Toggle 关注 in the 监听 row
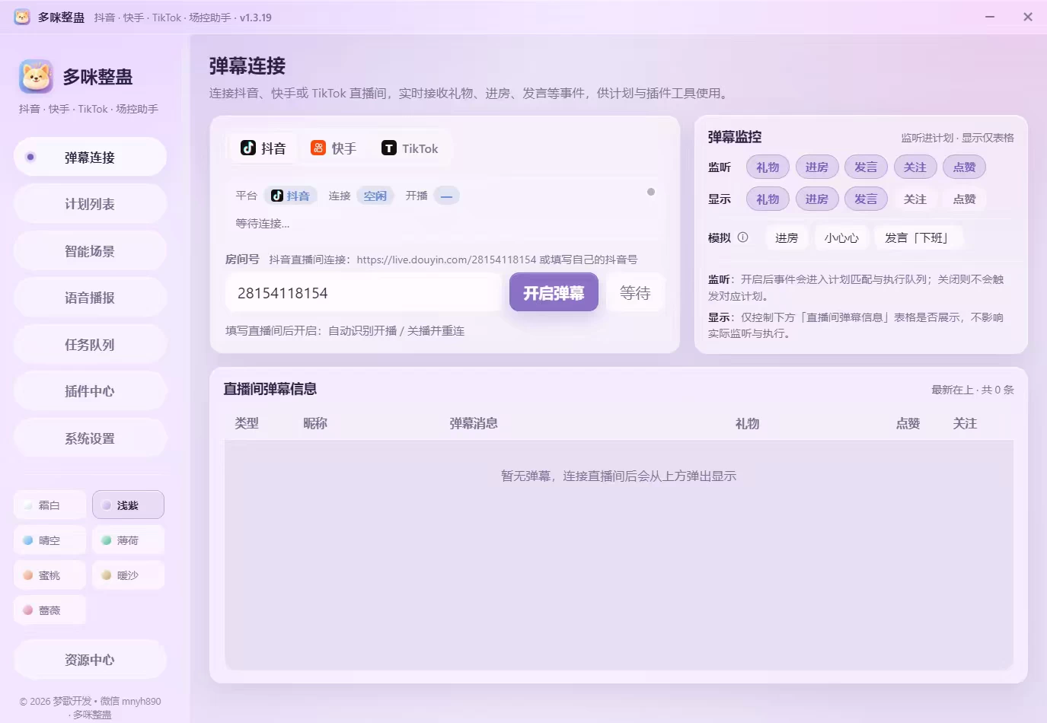Viewport: 1047px width, 723px height. point(915,167)
